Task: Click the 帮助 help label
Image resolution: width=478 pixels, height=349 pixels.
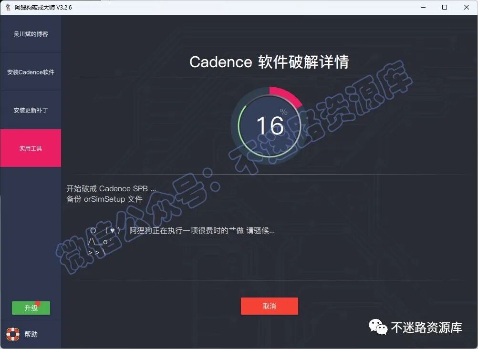Action: pyautogui.click(x=31, y=334)
